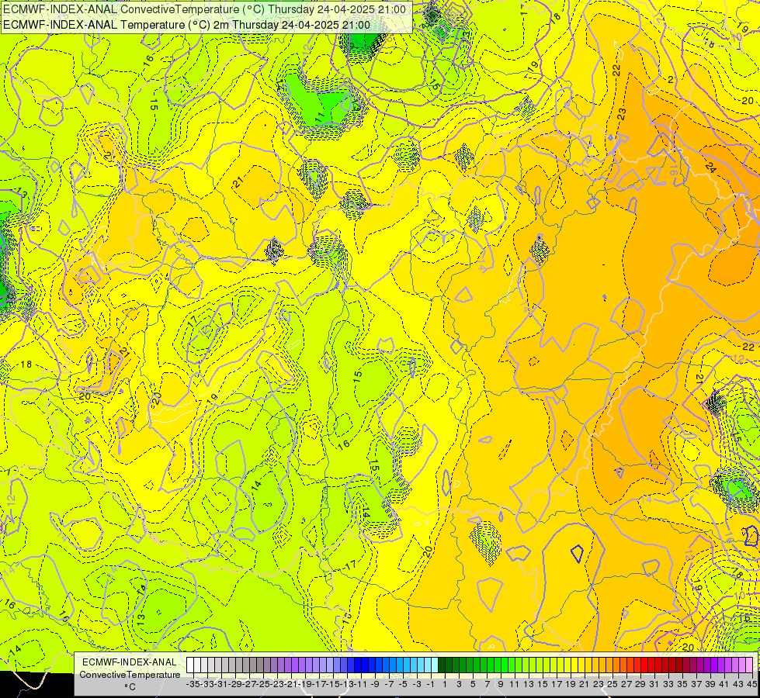Click the 45 value on the legend scale

(751, 684)
